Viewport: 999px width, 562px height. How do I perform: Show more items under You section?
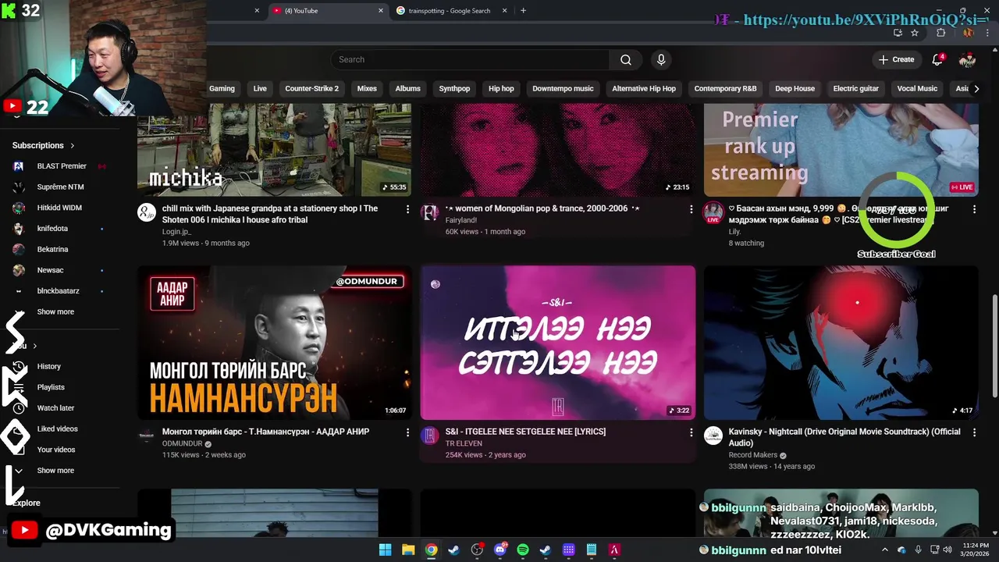click(x=55, y=471)
